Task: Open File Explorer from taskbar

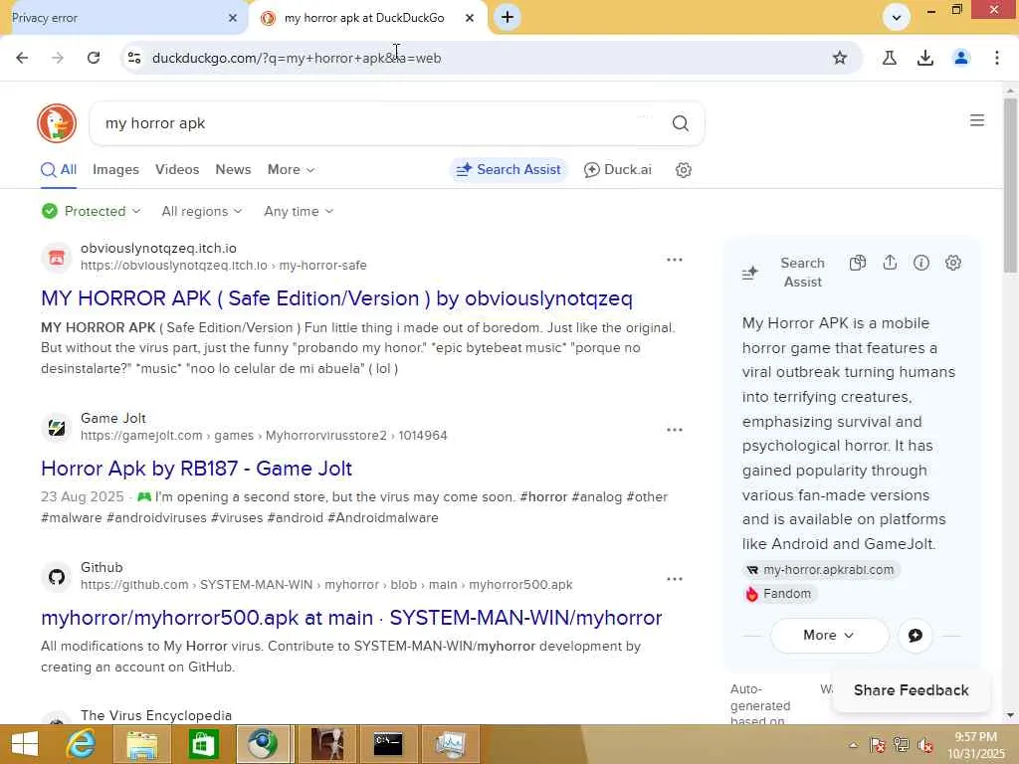Action: tap(141, 744)
